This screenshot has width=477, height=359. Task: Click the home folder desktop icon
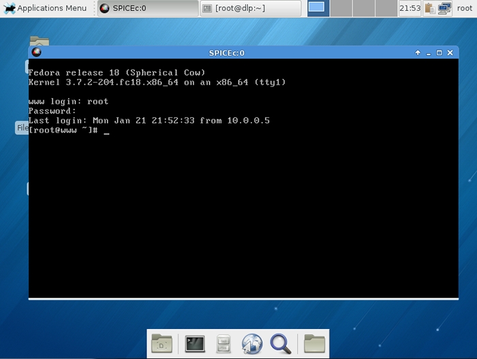pyautogui.click(x=40, y=41)
